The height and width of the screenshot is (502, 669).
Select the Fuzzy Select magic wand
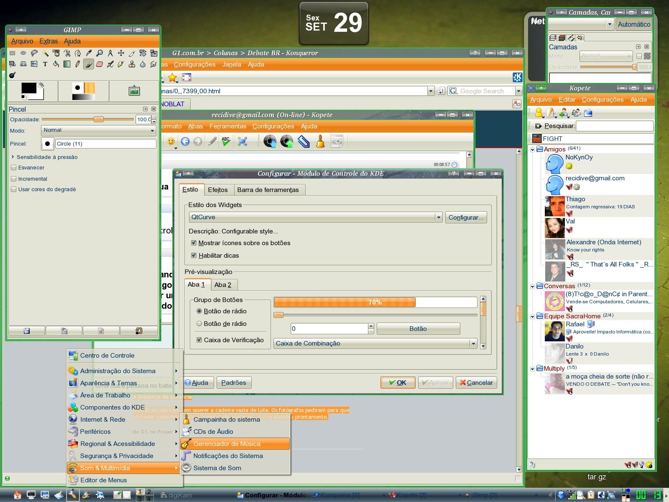[45, 53]
